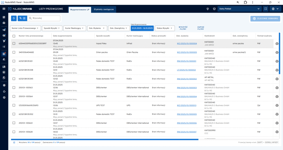Image resolution: width=283 pixels, height=150 pixels.
Task: Click the lightbulb icon in top bar
Action: point(208,9)
